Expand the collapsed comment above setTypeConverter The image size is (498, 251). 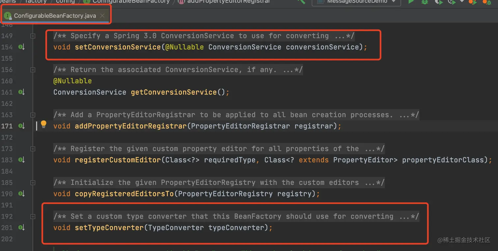tap(33, 216)
